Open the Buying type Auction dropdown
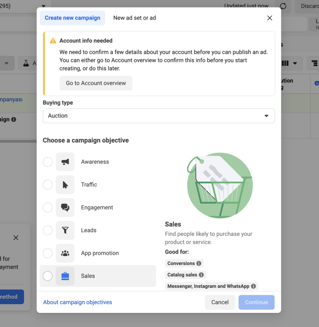 click(x=159, y=116)
